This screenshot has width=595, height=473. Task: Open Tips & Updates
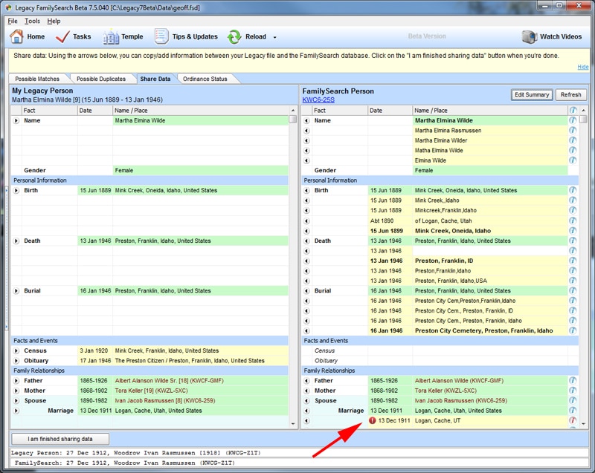pos(186,36)
